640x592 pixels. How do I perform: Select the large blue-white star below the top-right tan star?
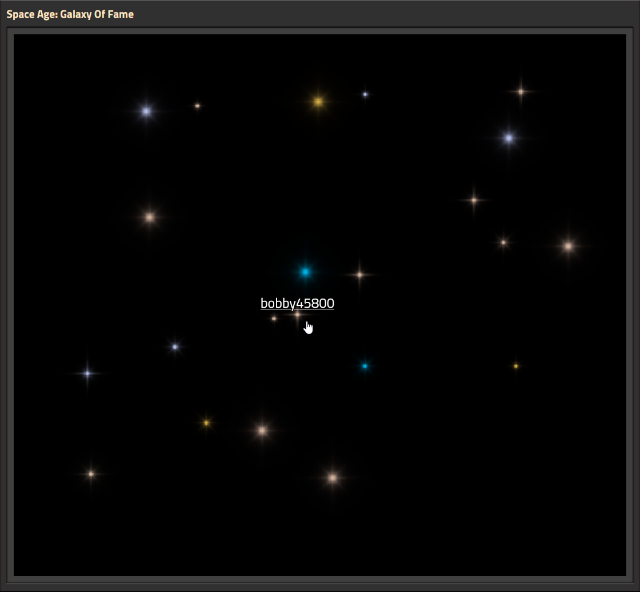[509, 138]
